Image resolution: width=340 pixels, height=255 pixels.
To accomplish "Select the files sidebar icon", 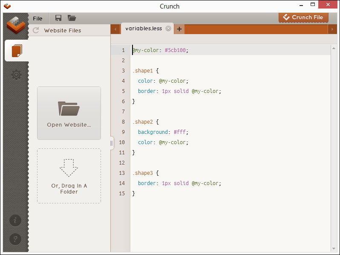I will pyautogui.click(x=16, y=51).
